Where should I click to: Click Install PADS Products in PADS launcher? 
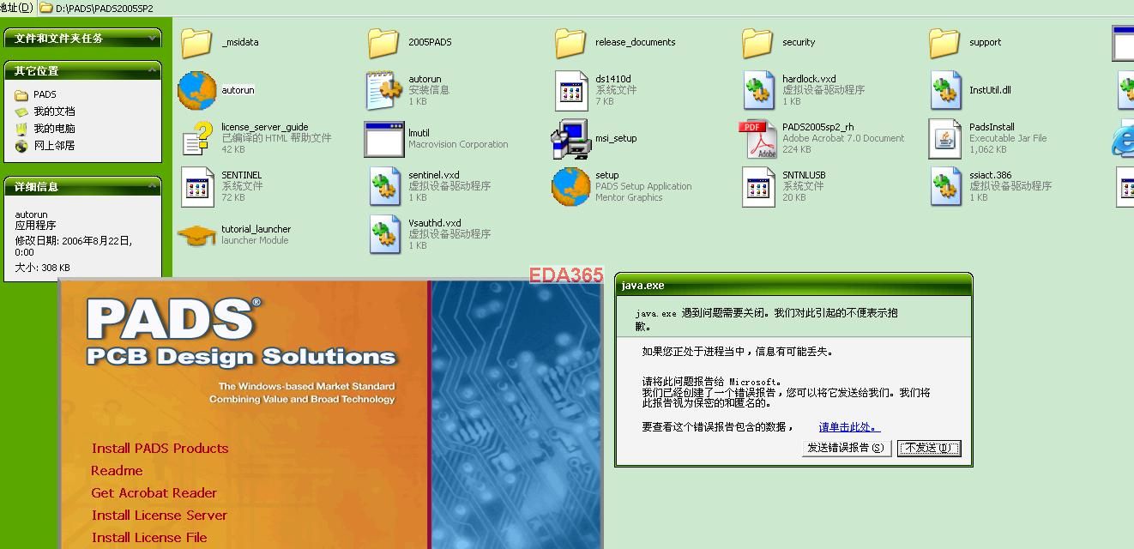click(x=160, y=448)
